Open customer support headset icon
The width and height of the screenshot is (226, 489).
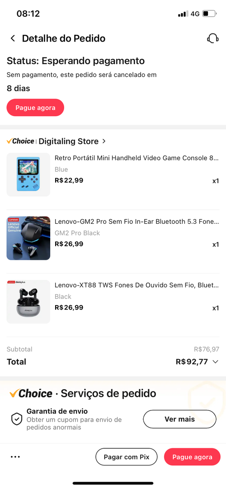[x=212, y=38]
